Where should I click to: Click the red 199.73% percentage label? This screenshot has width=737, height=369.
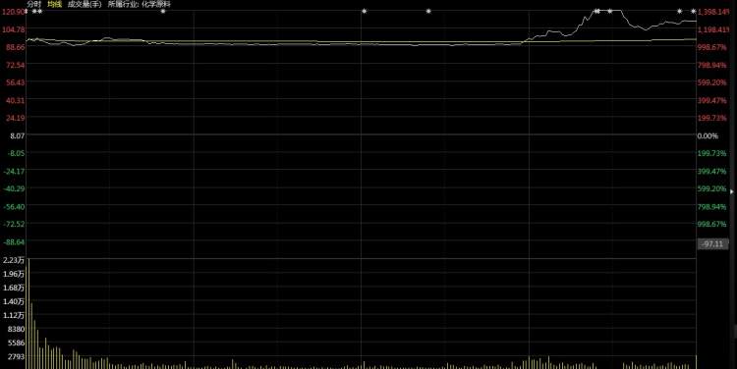(x=712, y=118)
